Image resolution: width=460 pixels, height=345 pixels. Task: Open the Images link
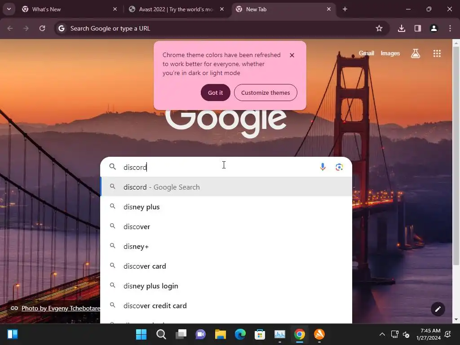390,53
